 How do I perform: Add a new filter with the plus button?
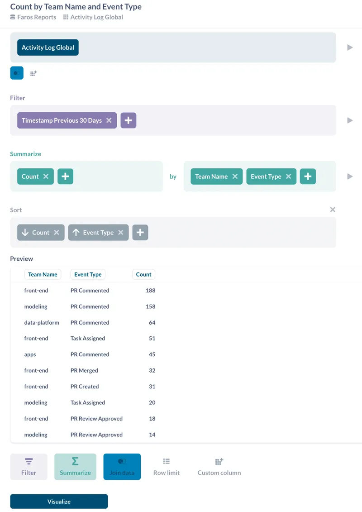click(x=128, y=120)
